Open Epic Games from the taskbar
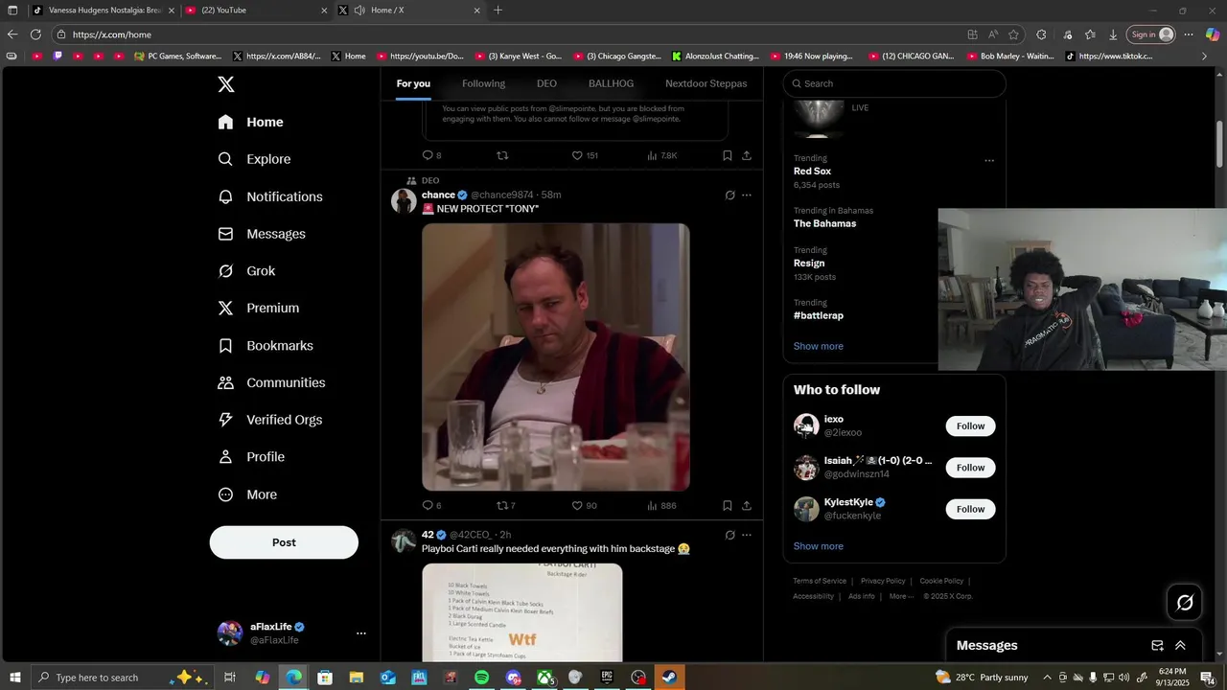 point(607,678)
